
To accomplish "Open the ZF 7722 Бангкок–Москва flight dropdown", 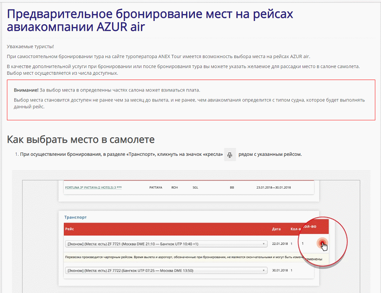I will coord(166,271).
